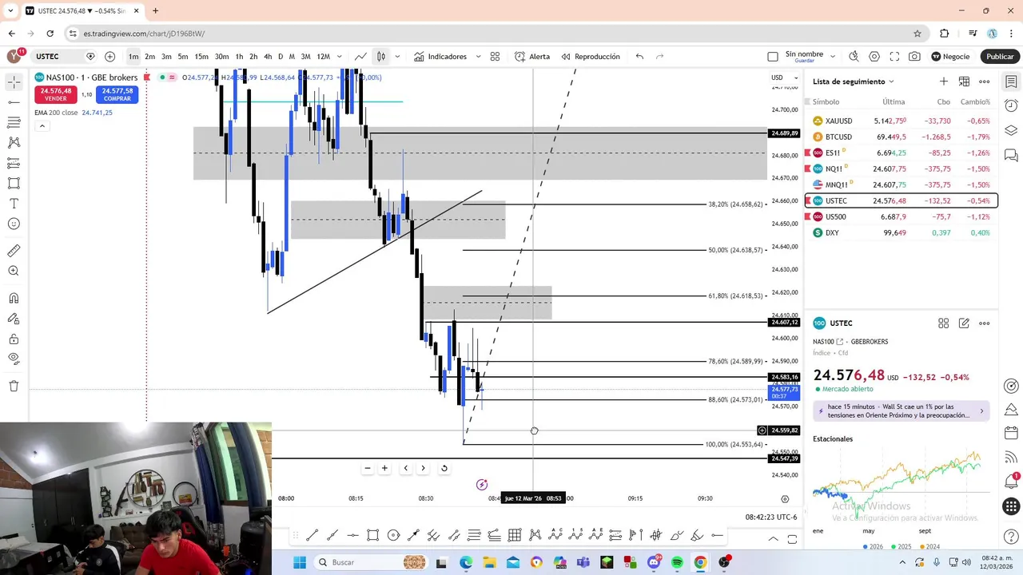Screen dimensions: 1023x575
Task: Open chart settings hexagon icon
Action: click(874, 57)
